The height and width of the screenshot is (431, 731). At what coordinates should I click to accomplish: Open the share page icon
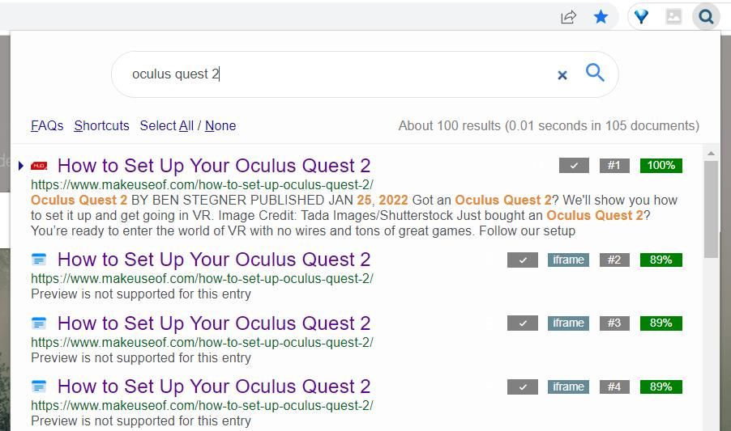(568, 16)
